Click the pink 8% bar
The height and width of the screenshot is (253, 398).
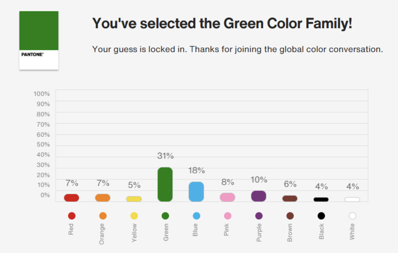click(227, 197)
